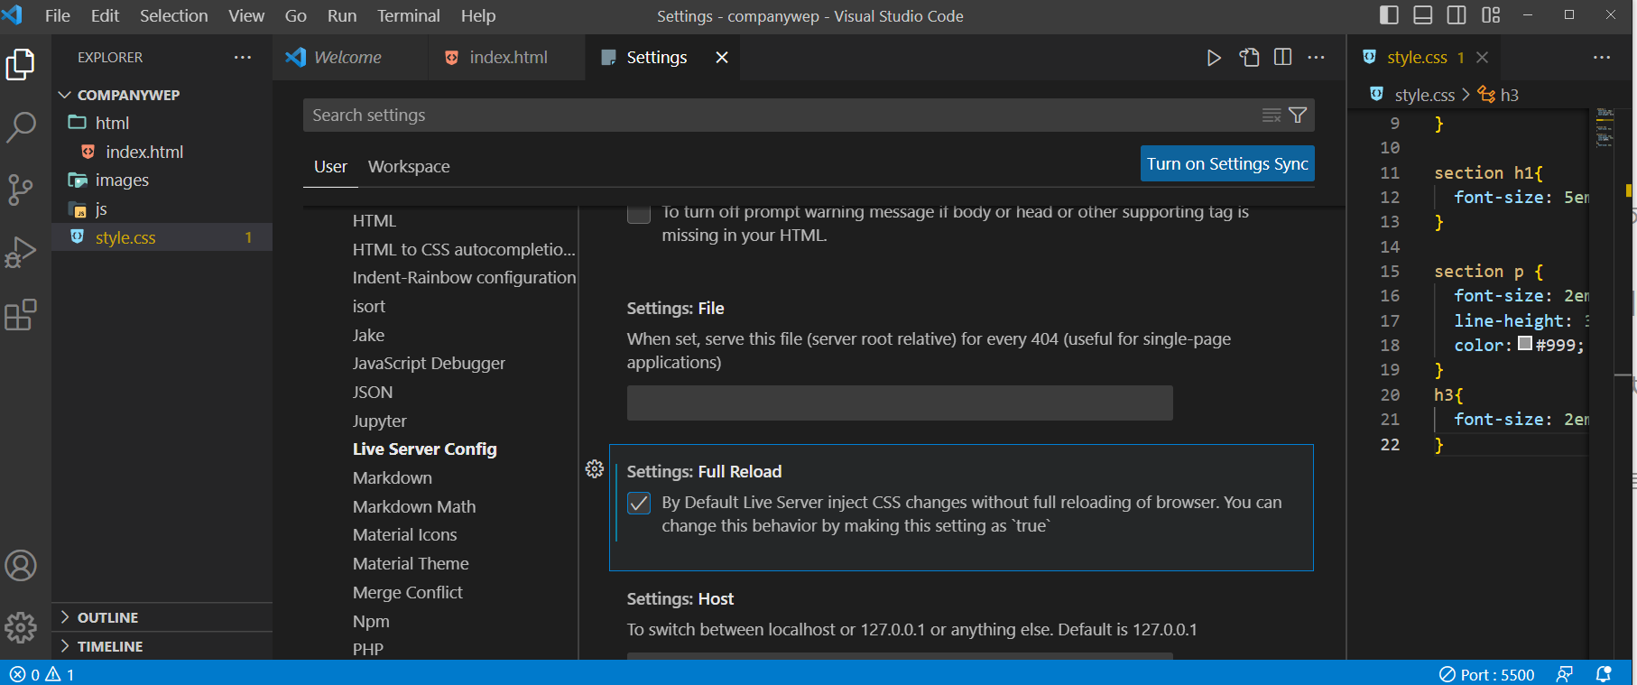Click Port : 5500 Live Server status item
The width and height of the screenshot is (1637, 685).
1486,674
